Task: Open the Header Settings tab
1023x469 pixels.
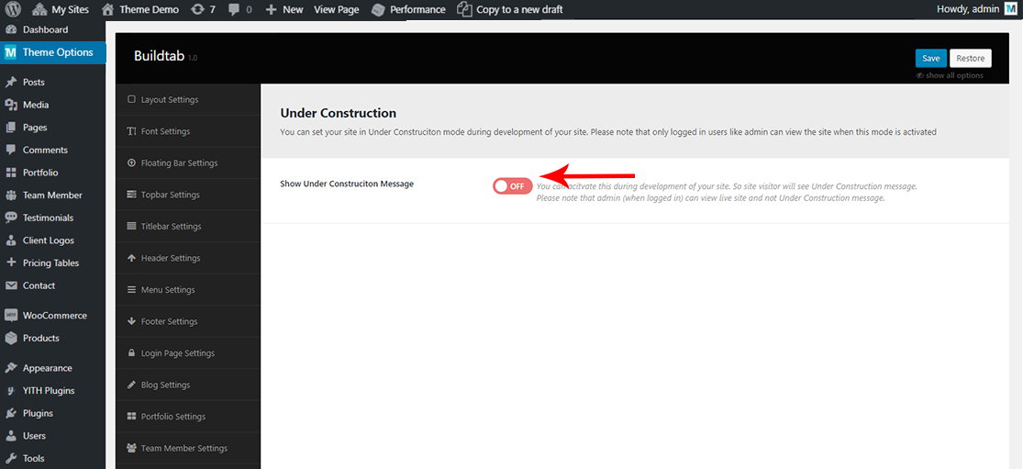Action: tap(170, 258)
